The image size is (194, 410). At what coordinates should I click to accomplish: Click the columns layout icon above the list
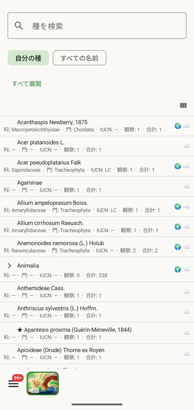coord(183,105)
